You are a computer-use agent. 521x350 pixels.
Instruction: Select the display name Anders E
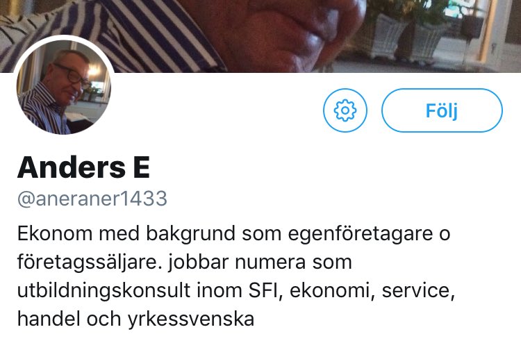click(83, 167)
